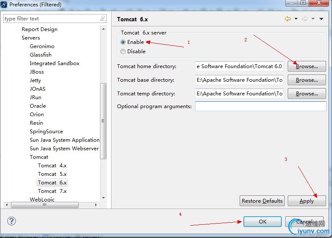Select JRun server entry
332x238 pixels.
pos(36,97)
